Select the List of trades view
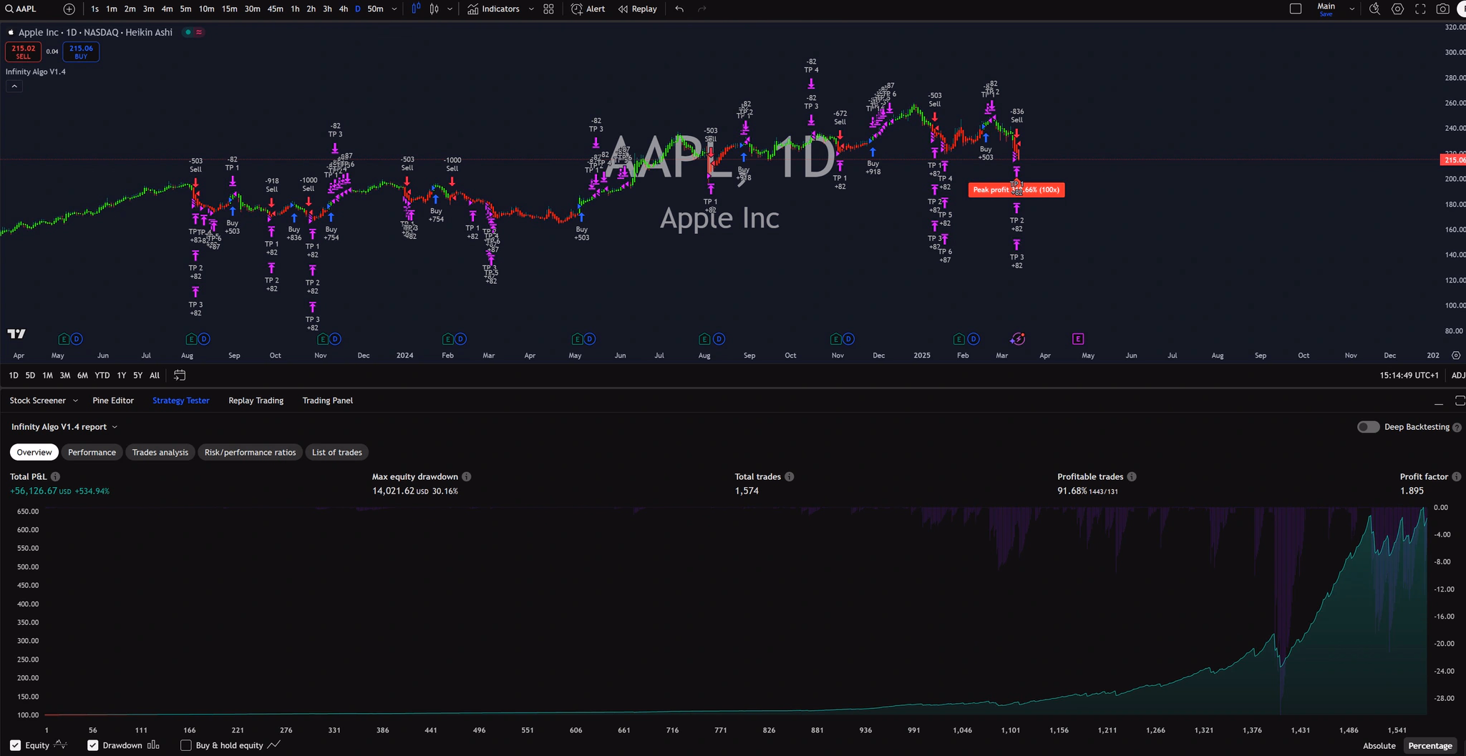Image resolution: width=1466 pixels, height=756 pixels. 336,452
